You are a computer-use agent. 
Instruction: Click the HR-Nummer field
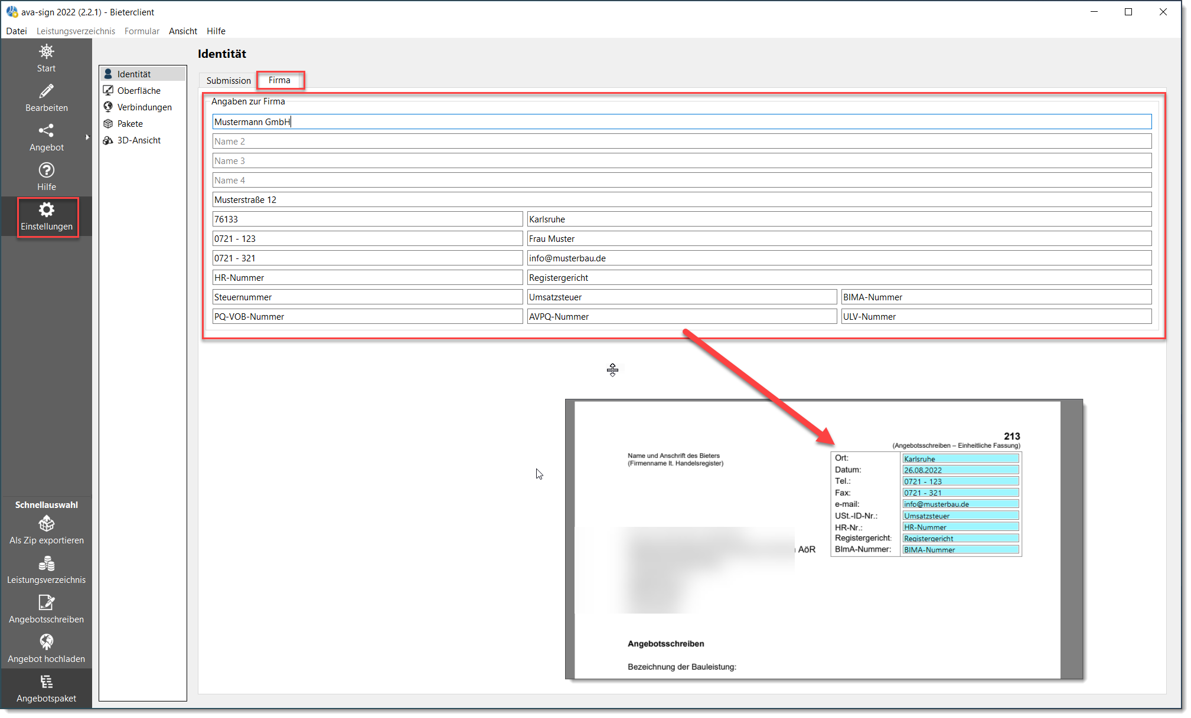tap(367, 277)
